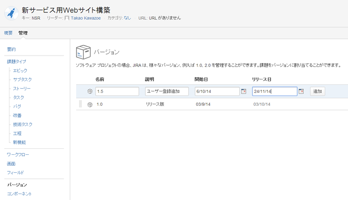Open 要約 in the sidebar
The width and height of the screenshot is (348, 200).
pyautogui.click(x=11, y=49)
